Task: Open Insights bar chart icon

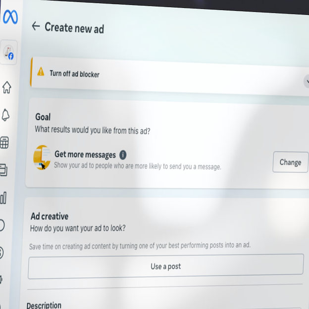Action: coord(3,198)
